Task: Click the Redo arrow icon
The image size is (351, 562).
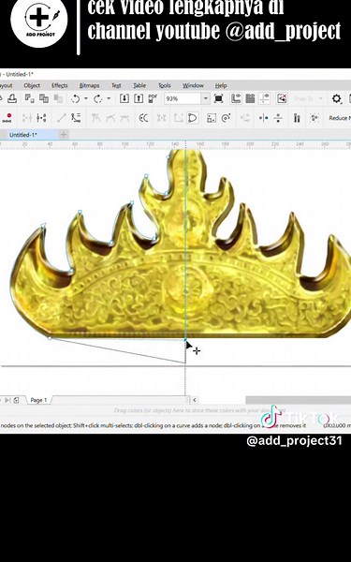Action: coord(97,98)
